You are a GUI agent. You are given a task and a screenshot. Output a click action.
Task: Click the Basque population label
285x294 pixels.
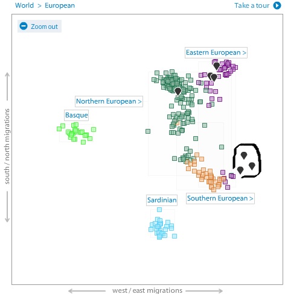pyautogui.click(x=76, y=115)
